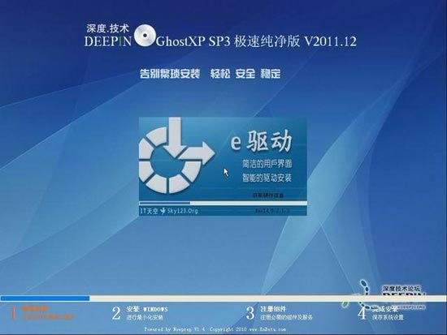447x335 pixels.
Task: Click the 深度.技术 text above DEEPIN
Action: 108,28
